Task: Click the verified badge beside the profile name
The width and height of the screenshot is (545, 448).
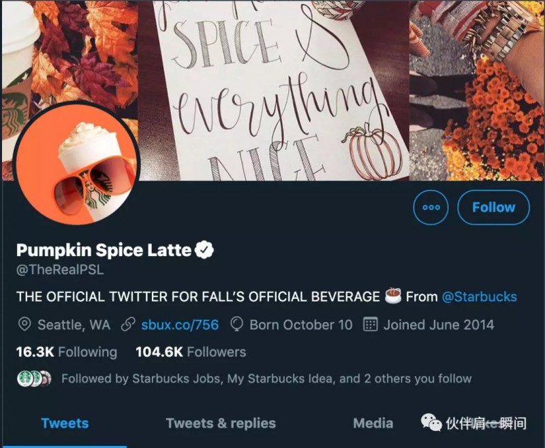Action: tap(204, 250)
